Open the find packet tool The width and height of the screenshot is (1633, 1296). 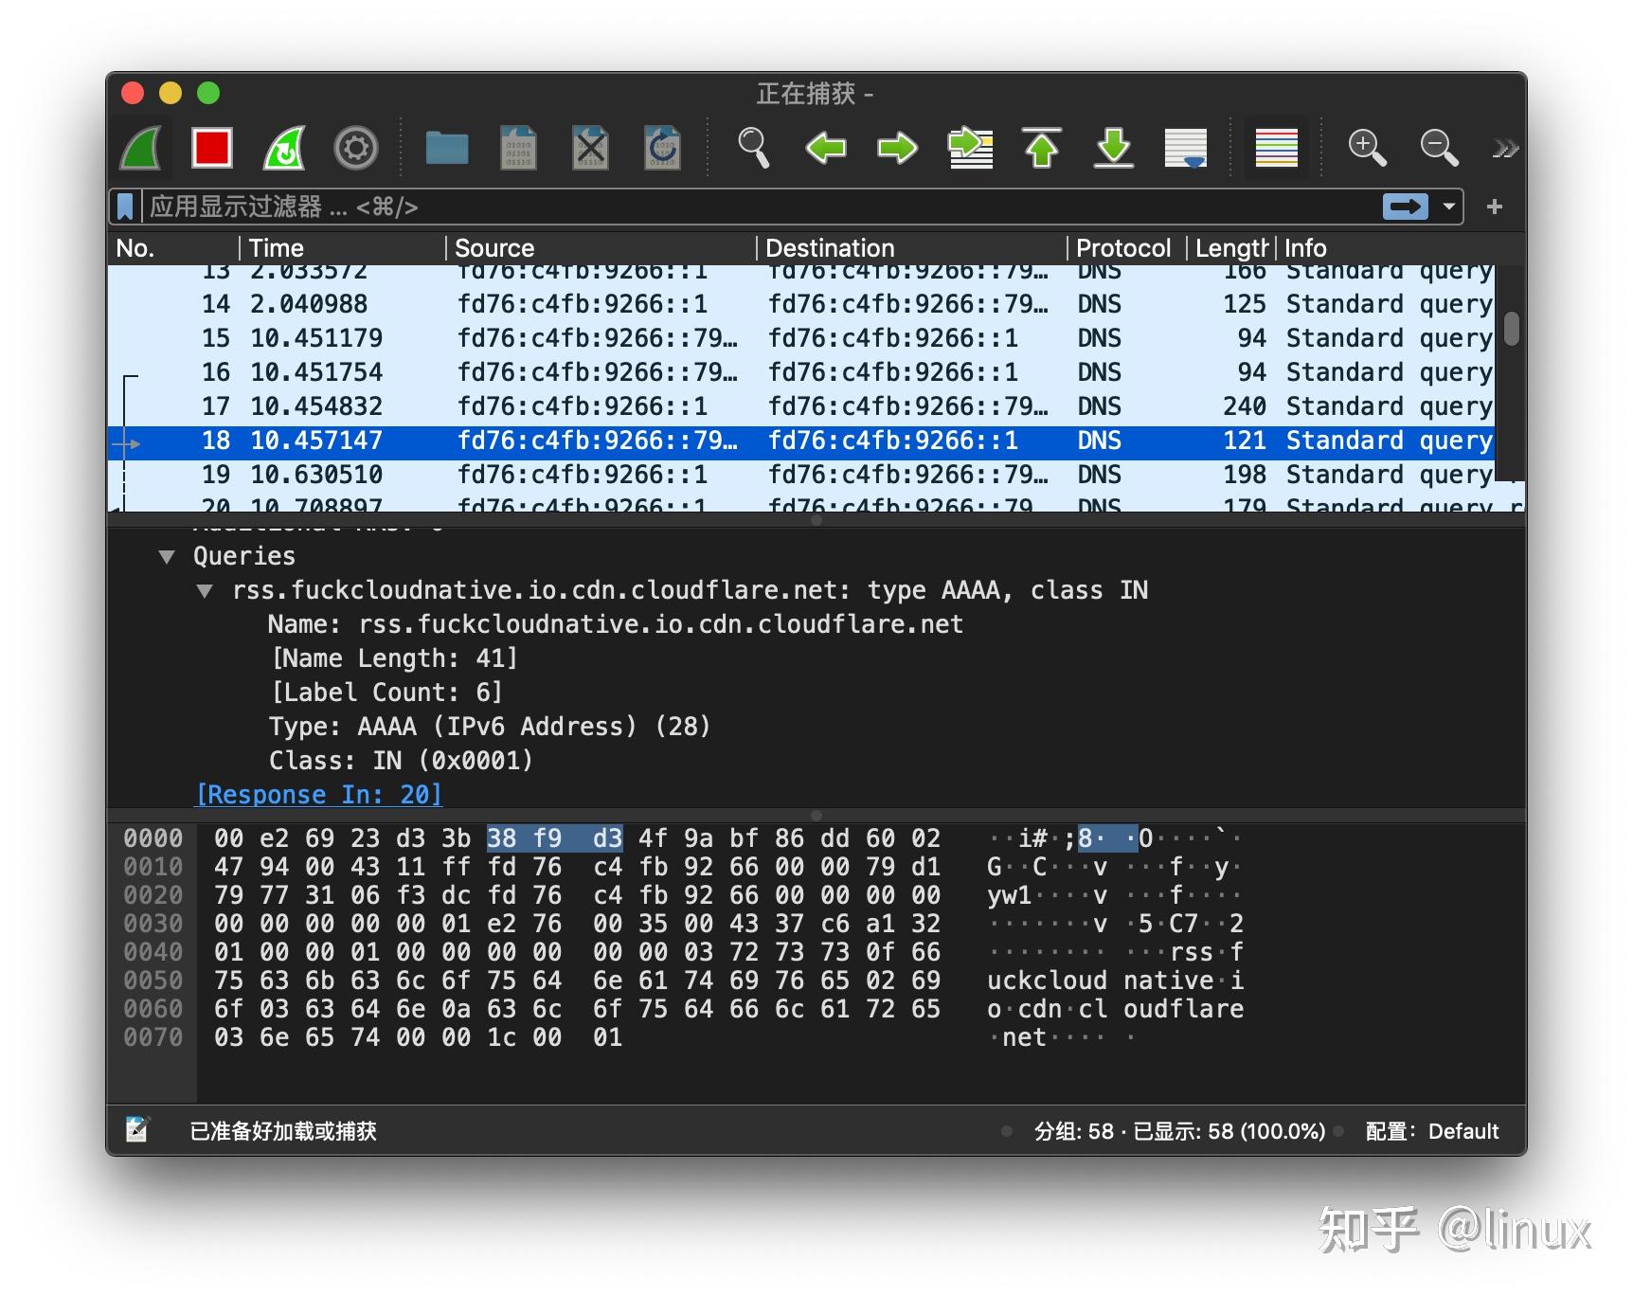pos(753,147)
